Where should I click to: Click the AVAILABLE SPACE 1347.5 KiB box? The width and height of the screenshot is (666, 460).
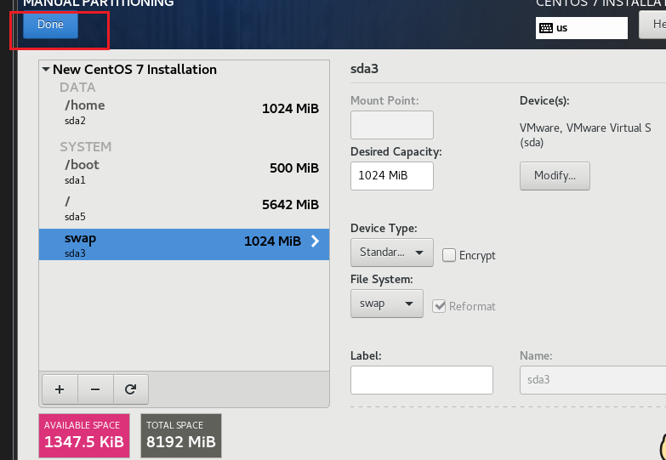click(84, 436)
